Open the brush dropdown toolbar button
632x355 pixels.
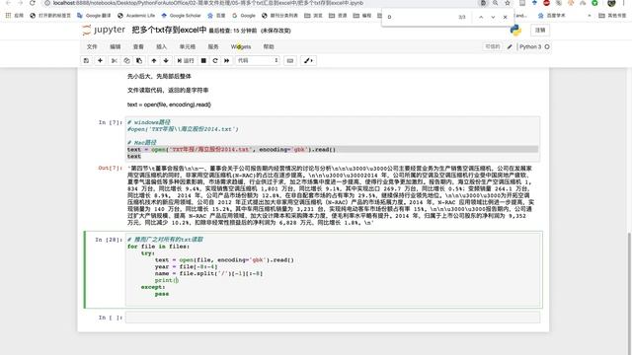(308, 60)
